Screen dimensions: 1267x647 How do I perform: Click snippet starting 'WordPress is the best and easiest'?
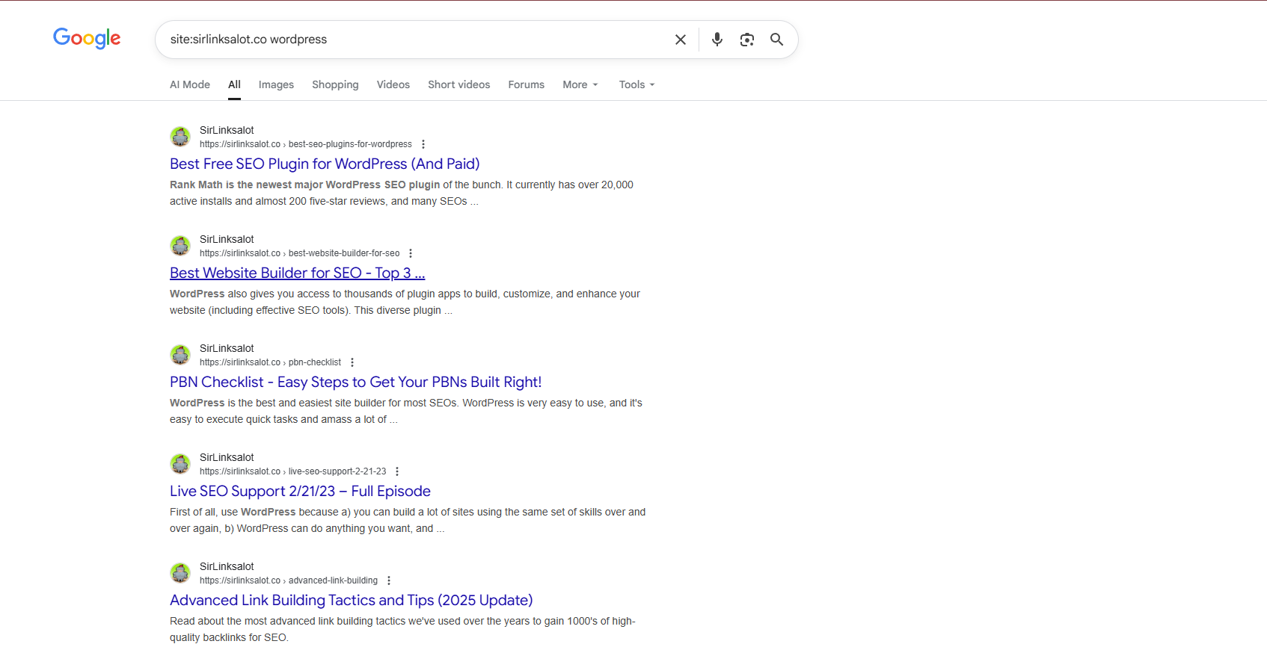pyautogui.click(x=406, y=411)
